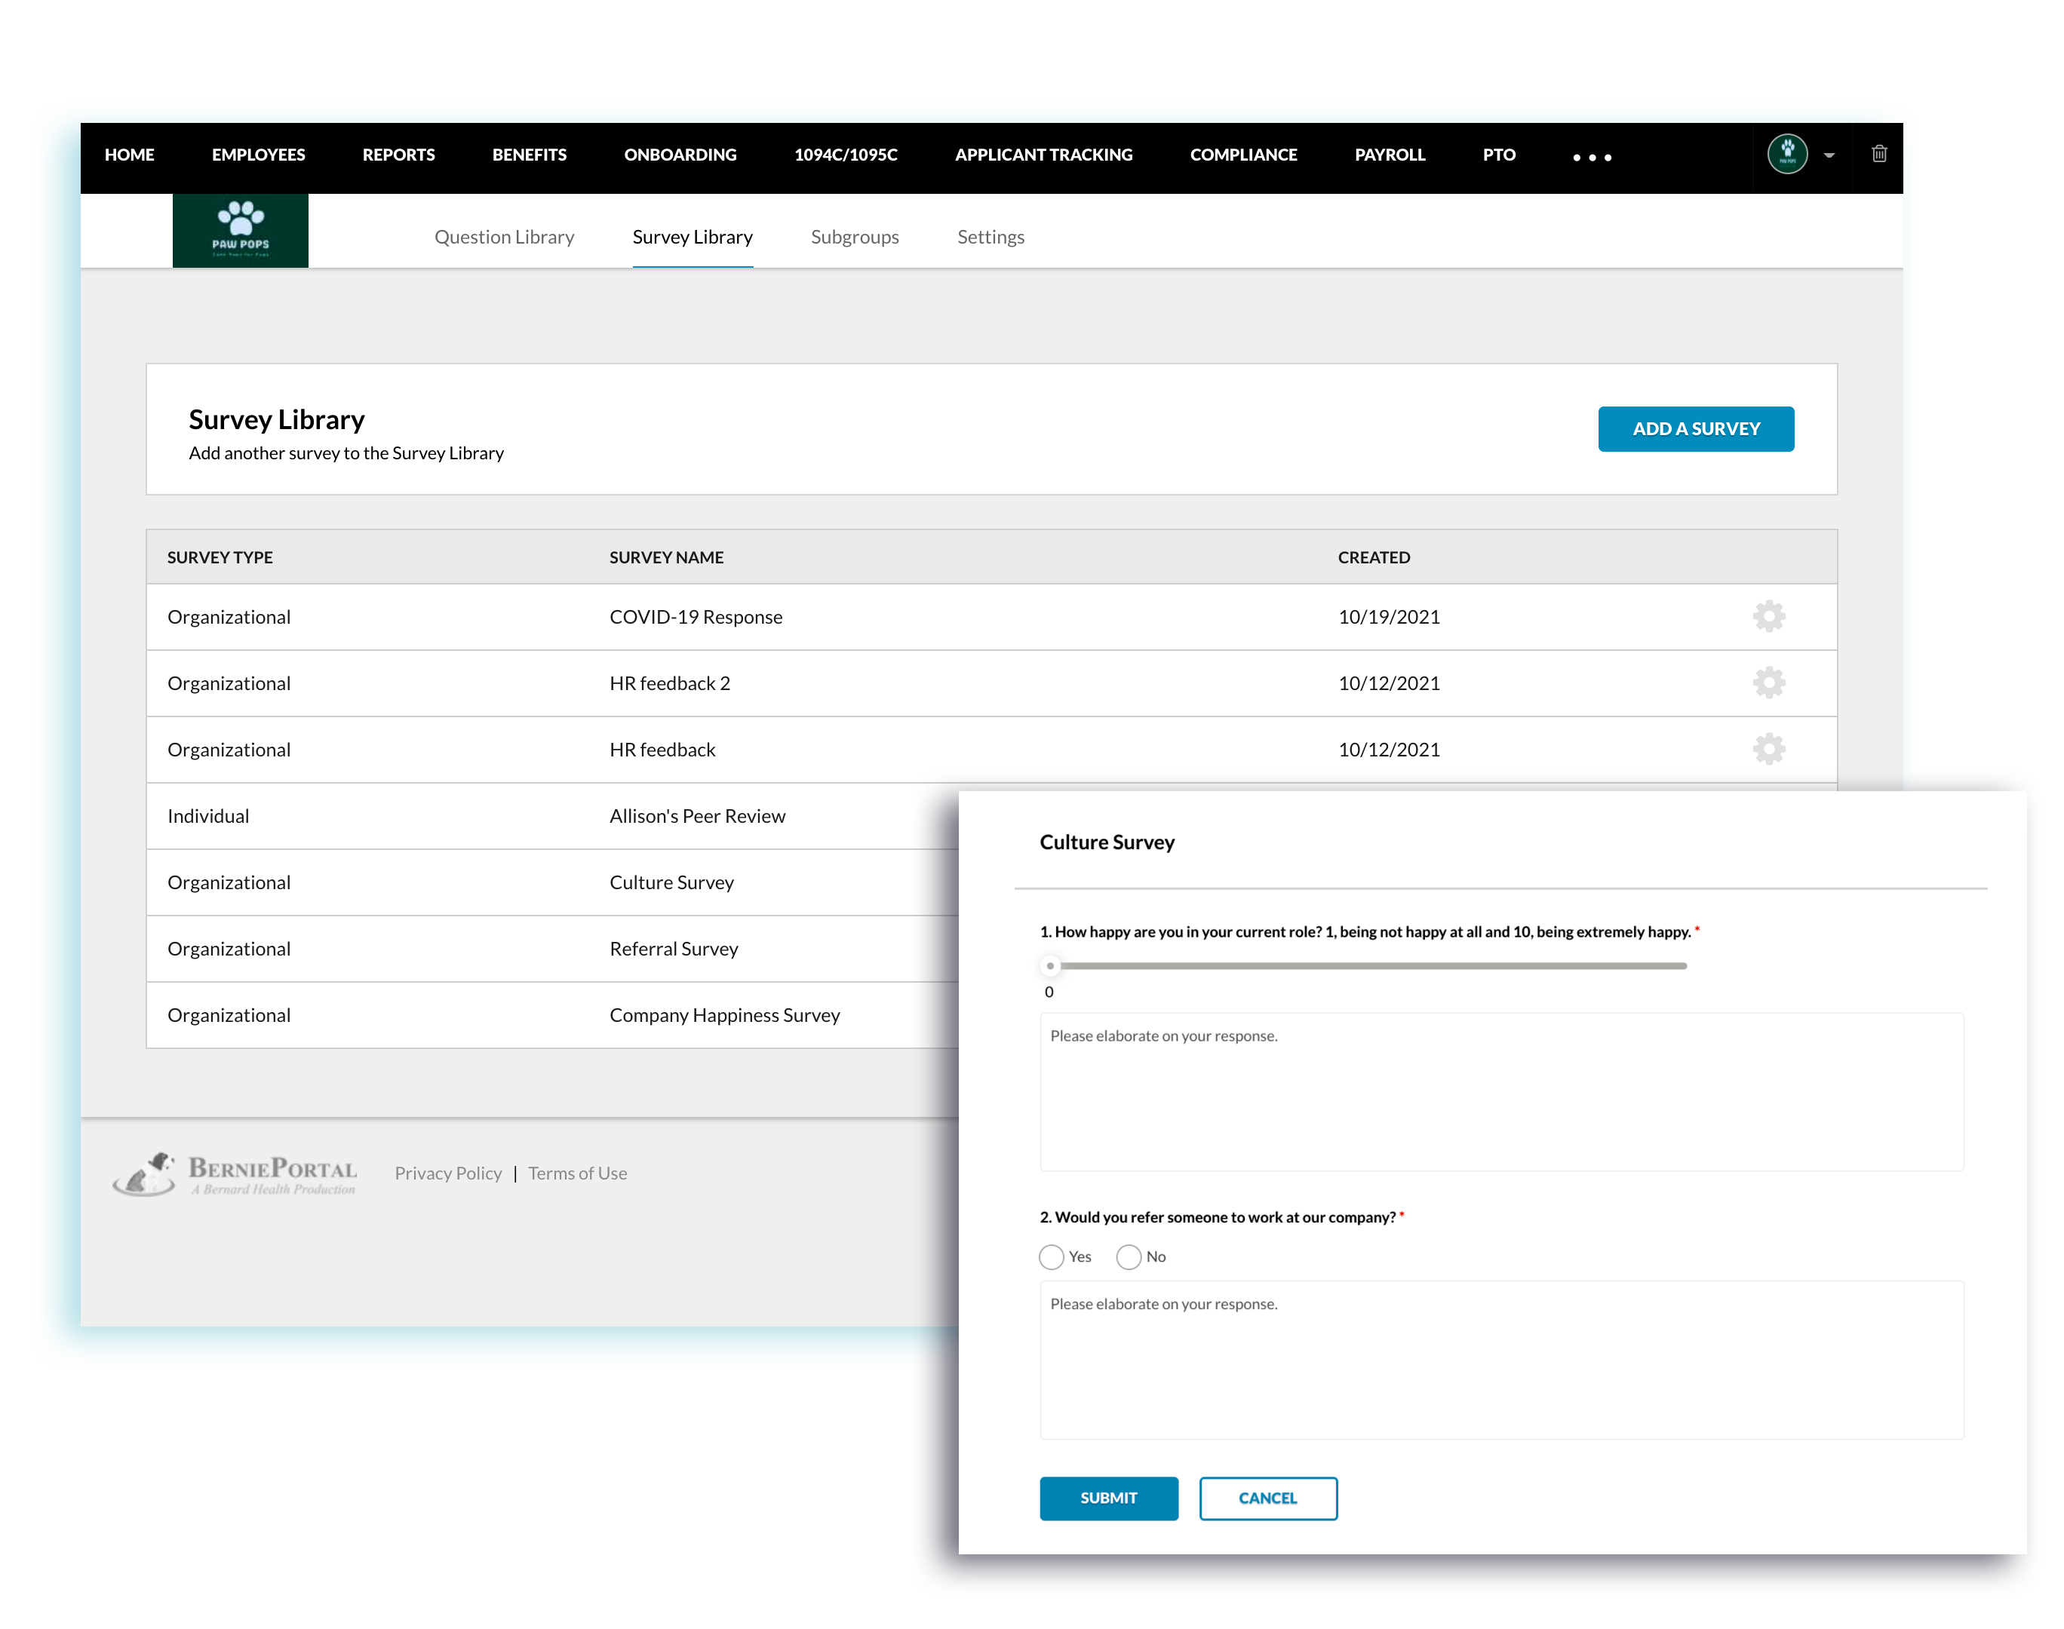This screenshot has width=2064, height=1629.
Task: Click the Add a Survey button
Action: [1695, 428]
